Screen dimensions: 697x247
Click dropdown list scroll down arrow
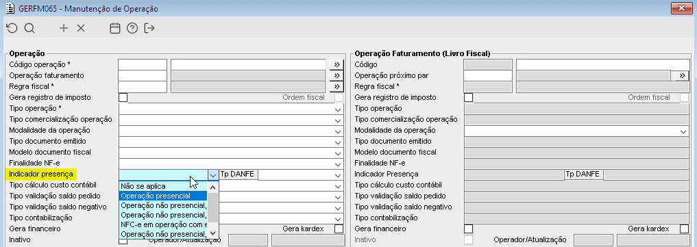pos(213,233)
